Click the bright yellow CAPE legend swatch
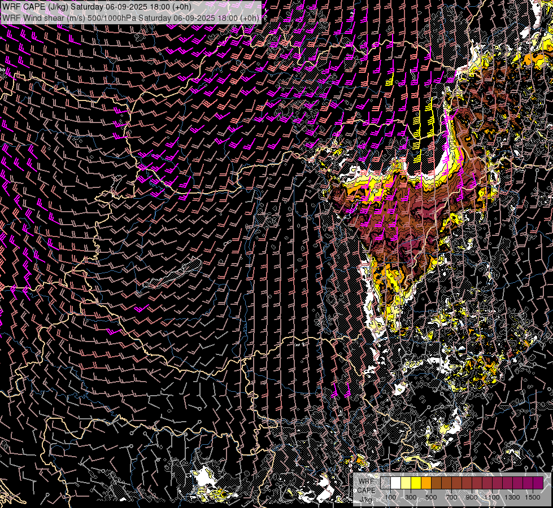 pos(416,483)
